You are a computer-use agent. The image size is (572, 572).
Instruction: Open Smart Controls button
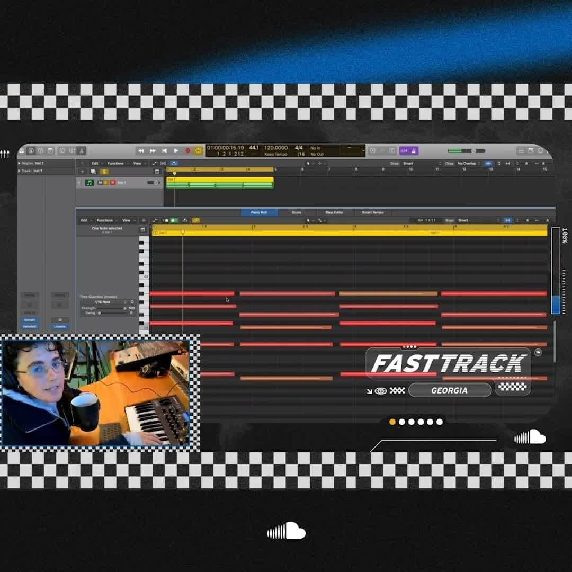(62, 150)
